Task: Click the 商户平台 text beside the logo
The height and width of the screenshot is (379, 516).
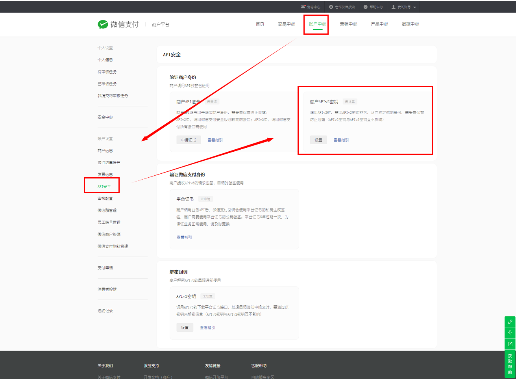Action: click(161, 24)
